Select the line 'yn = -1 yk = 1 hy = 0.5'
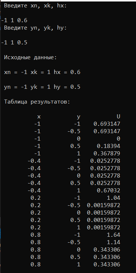This screenshot has height=273, width=136. pyautogui.click(x=42, y=87)
